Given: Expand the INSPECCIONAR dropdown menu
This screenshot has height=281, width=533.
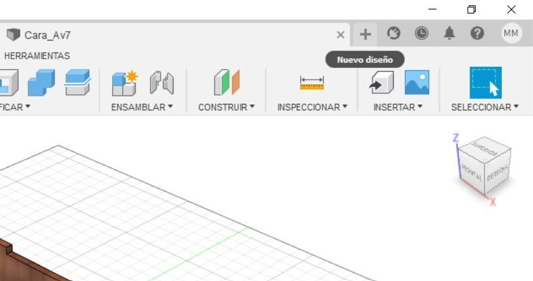Looking at the screenshot, I should point(312,107).
